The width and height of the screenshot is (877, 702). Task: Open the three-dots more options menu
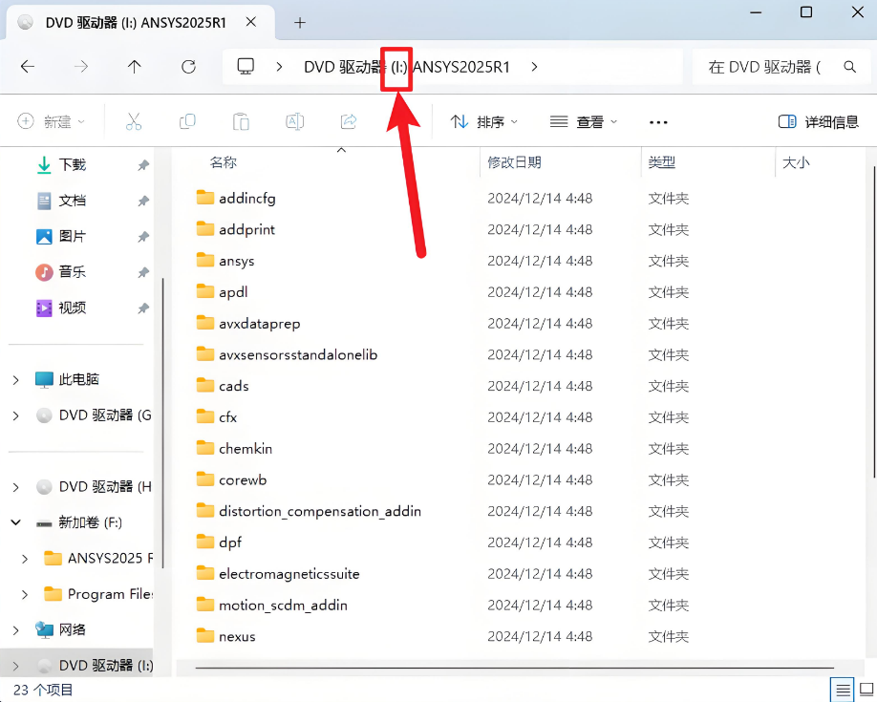[x=658, y=122]
